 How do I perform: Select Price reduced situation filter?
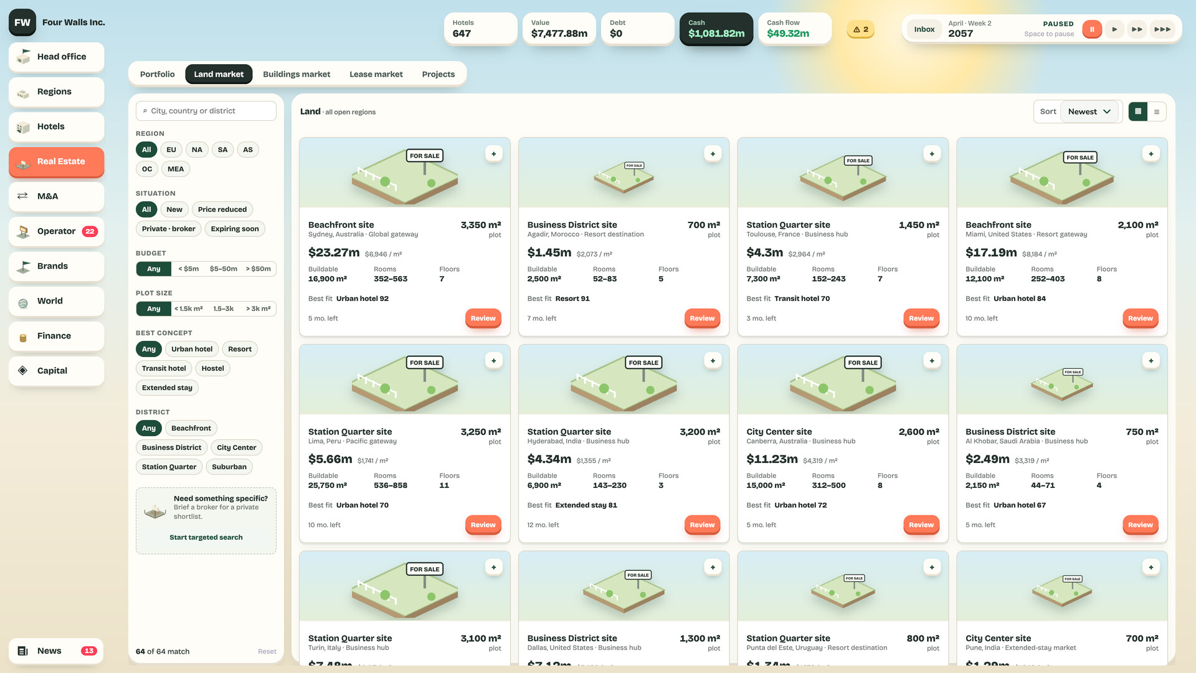[x=222, y=209]
